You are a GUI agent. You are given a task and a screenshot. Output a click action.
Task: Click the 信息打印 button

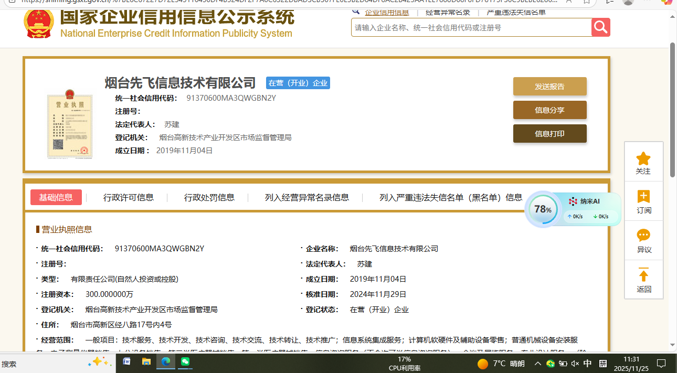549,134
